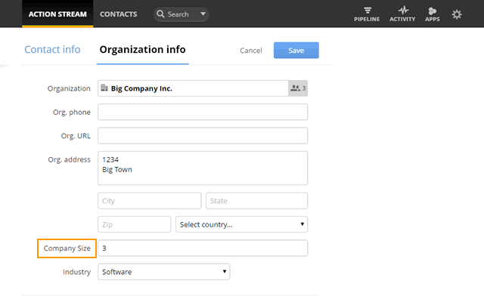Click the Company Size input field
This screenshot has width=484, height=296.
click(x=203, y=248)
